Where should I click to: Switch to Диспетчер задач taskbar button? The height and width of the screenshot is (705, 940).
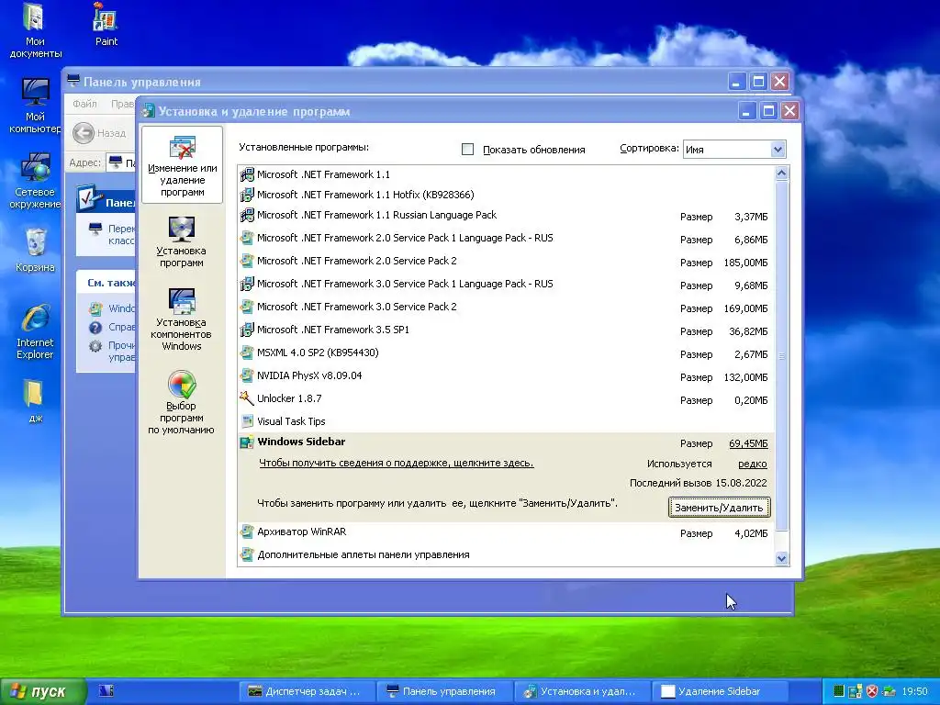click(307, 691)
